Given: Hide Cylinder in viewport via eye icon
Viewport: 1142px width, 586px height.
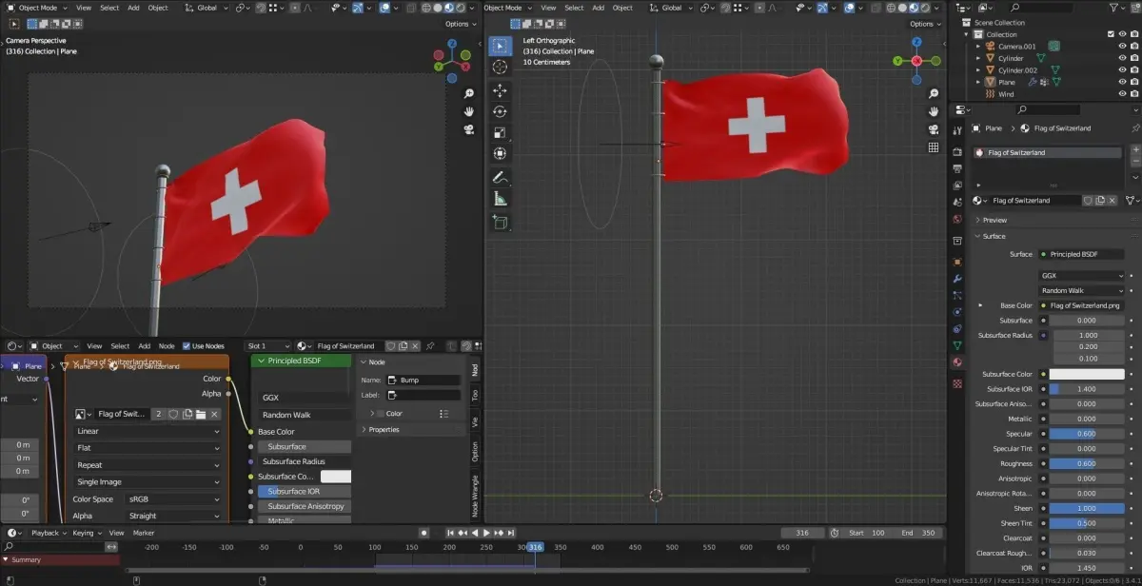Looking at the screenshot, I should 1123,58.
